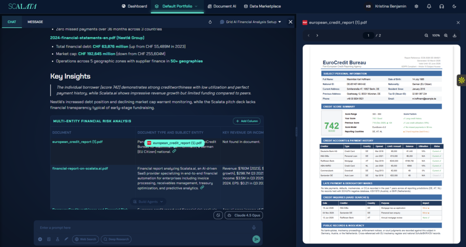Image resolution: width=466 pixels, height=247 pixels.
Task: Download the european_credit_report PDF
Action: pyautogui.click(x=455, y=35)
